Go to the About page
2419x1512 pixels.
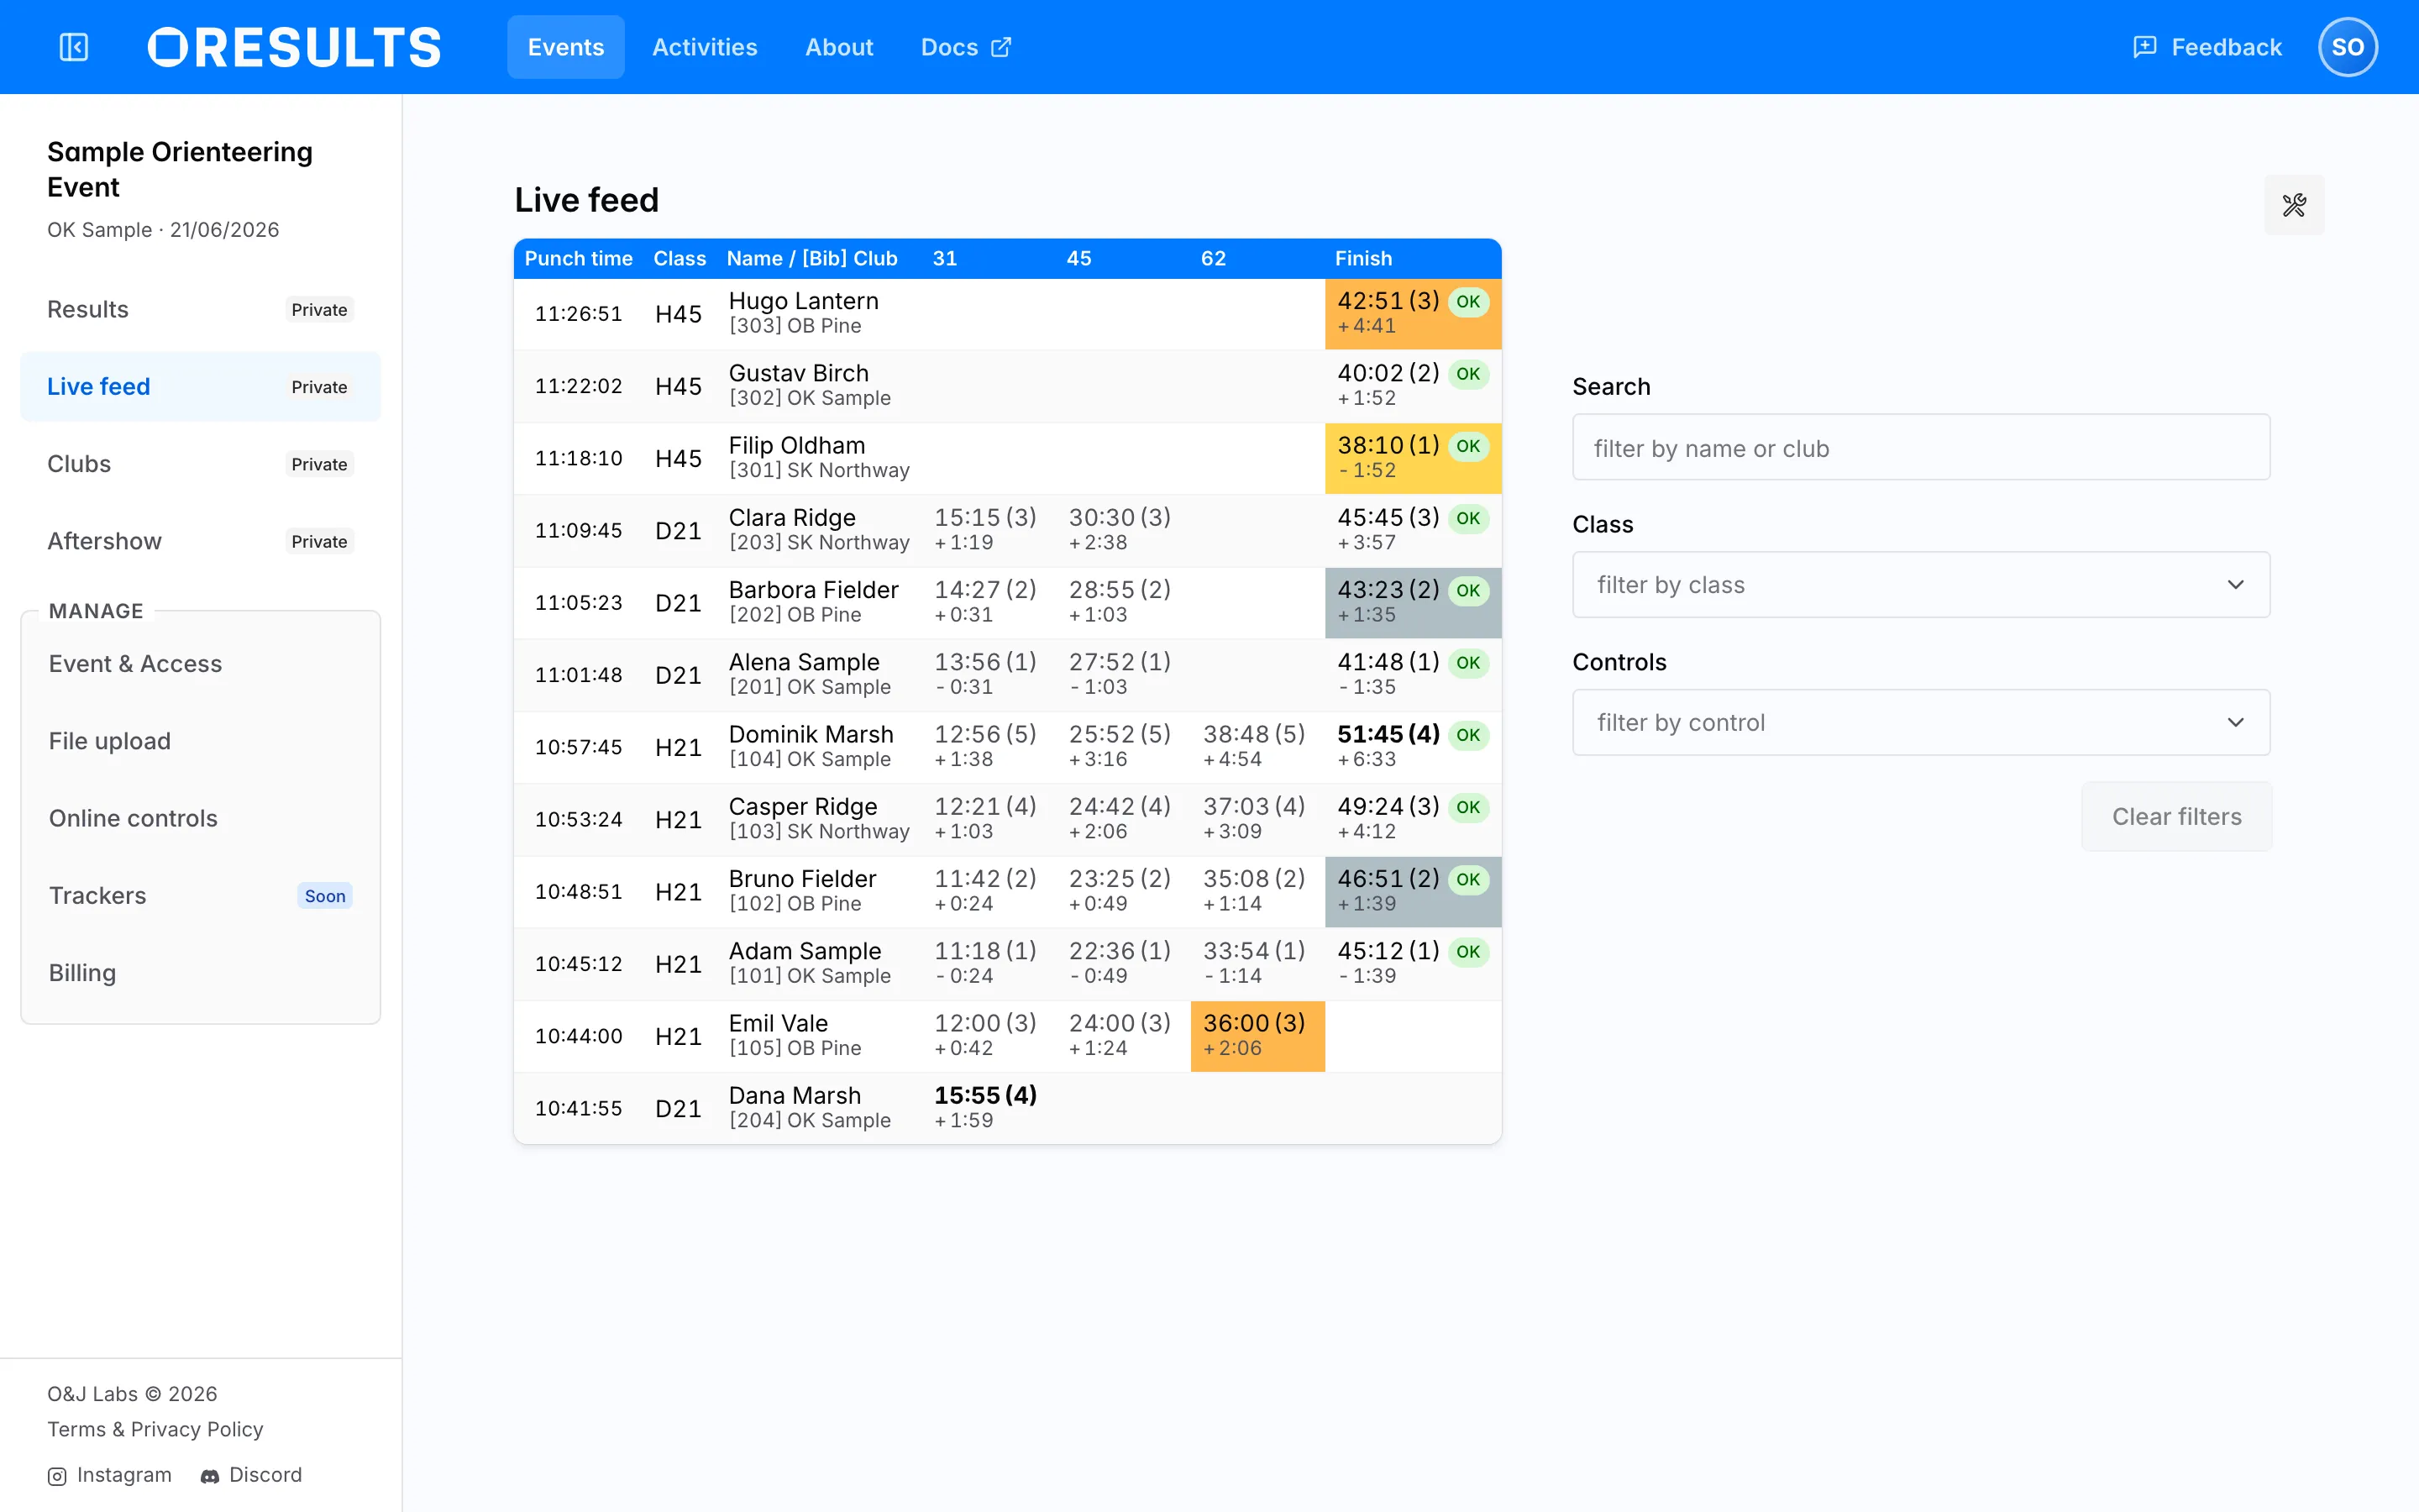point(838,47)
